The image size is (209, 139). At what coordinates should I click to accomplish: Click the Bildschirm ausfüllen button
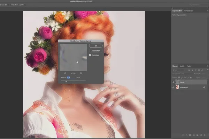coord(18,5)
